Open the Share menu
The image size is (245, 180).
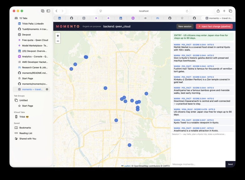(x=218, y=11)
